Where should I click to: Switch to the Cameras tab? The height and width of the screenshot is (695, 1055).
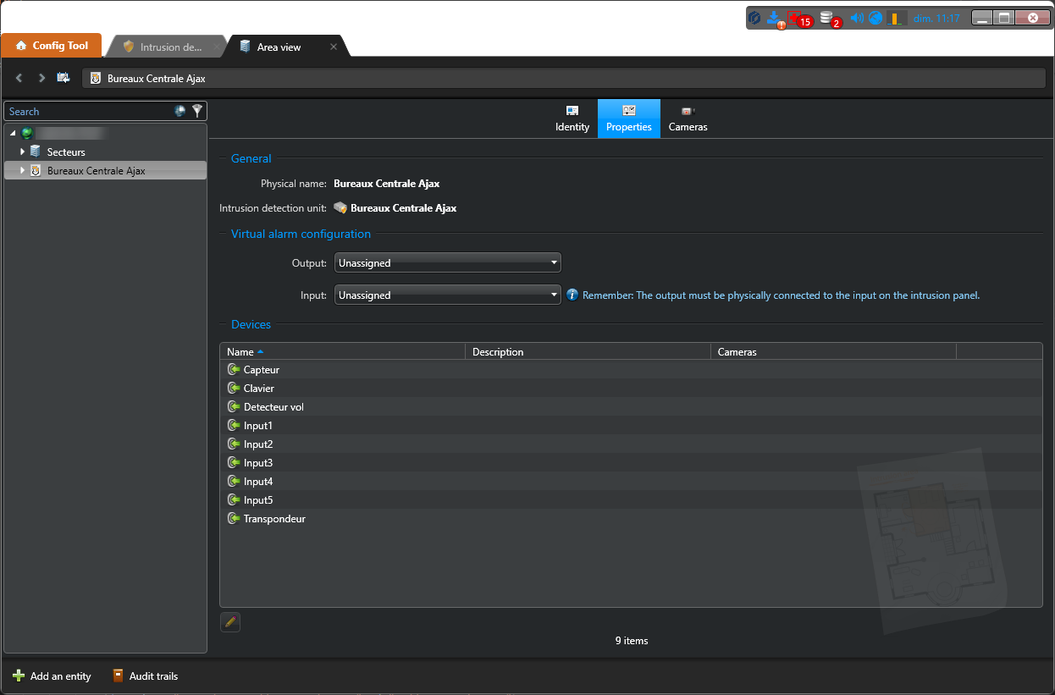[x=688, y=119]
